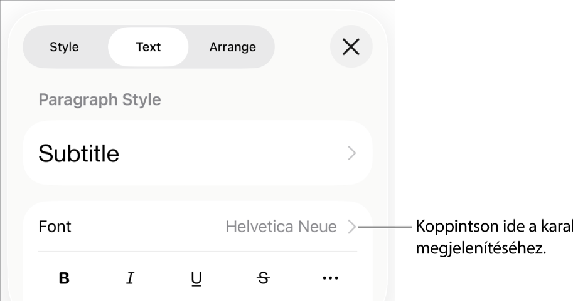The image size is (573, 301).
Task: Click the Helvetica Neue font name
Action: (x=281, y=227)
